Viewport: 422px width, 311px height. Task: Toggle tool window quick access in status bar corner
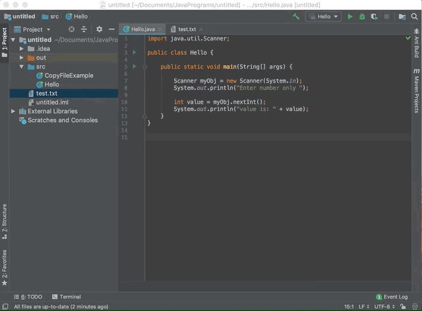5,306
